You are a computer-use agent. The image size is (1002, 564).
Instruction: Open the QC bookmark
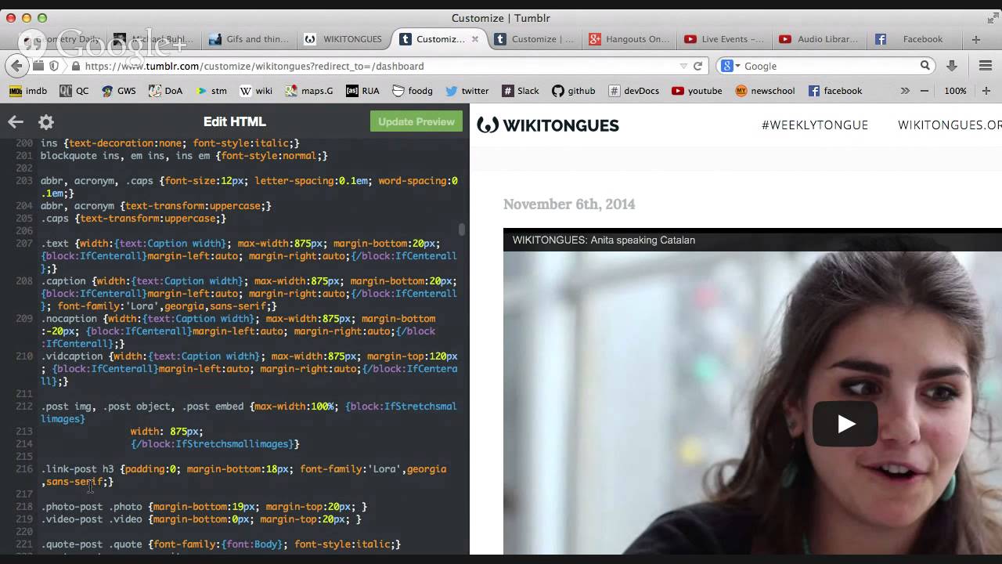pos(74,91)
